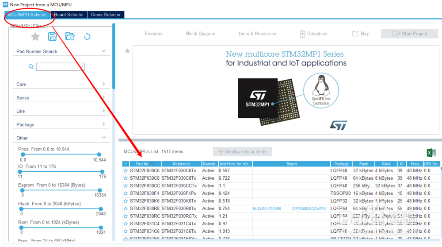The height and width of the screenshot is (247, 442).
Task: Click the star beside the banner image
Action: [x=127, y=51]
